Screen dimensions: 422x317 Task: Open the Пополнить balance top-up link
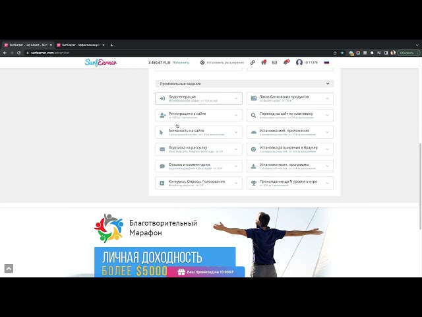pyautogui.click(x=181, y=63)
